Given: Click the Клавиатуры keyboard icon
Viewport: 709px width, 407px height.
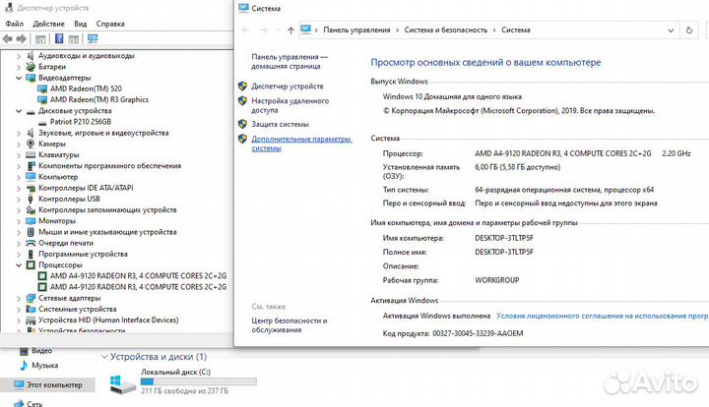Looking at the screenshot, I should pyautogui.click(x=31, y=154).
